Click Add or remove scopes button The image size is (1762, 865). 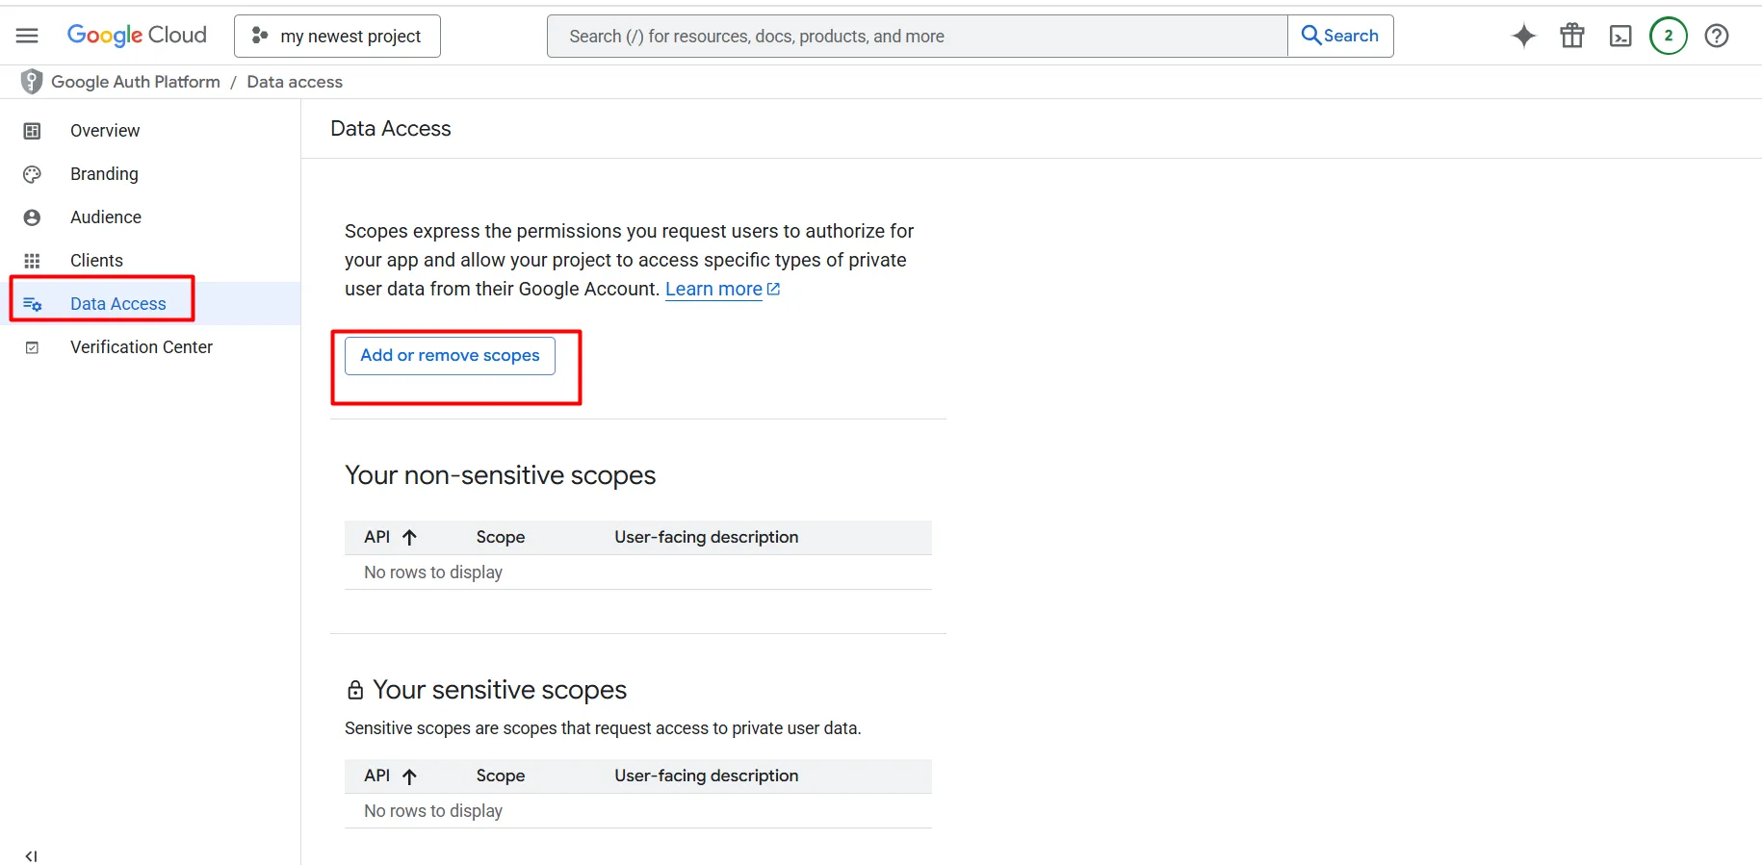(450, 355)
